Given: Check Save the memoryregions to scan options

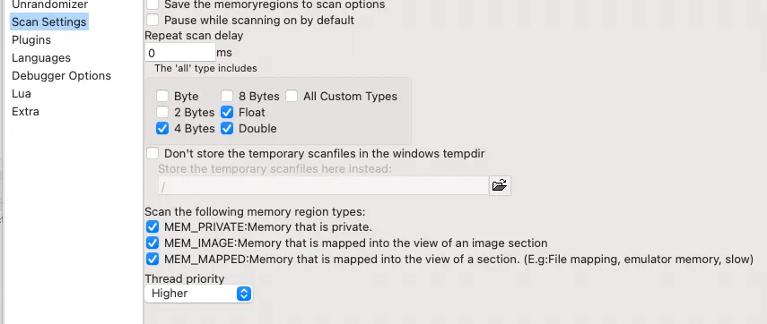Looking at the screenshot, I should coord(153,4).
